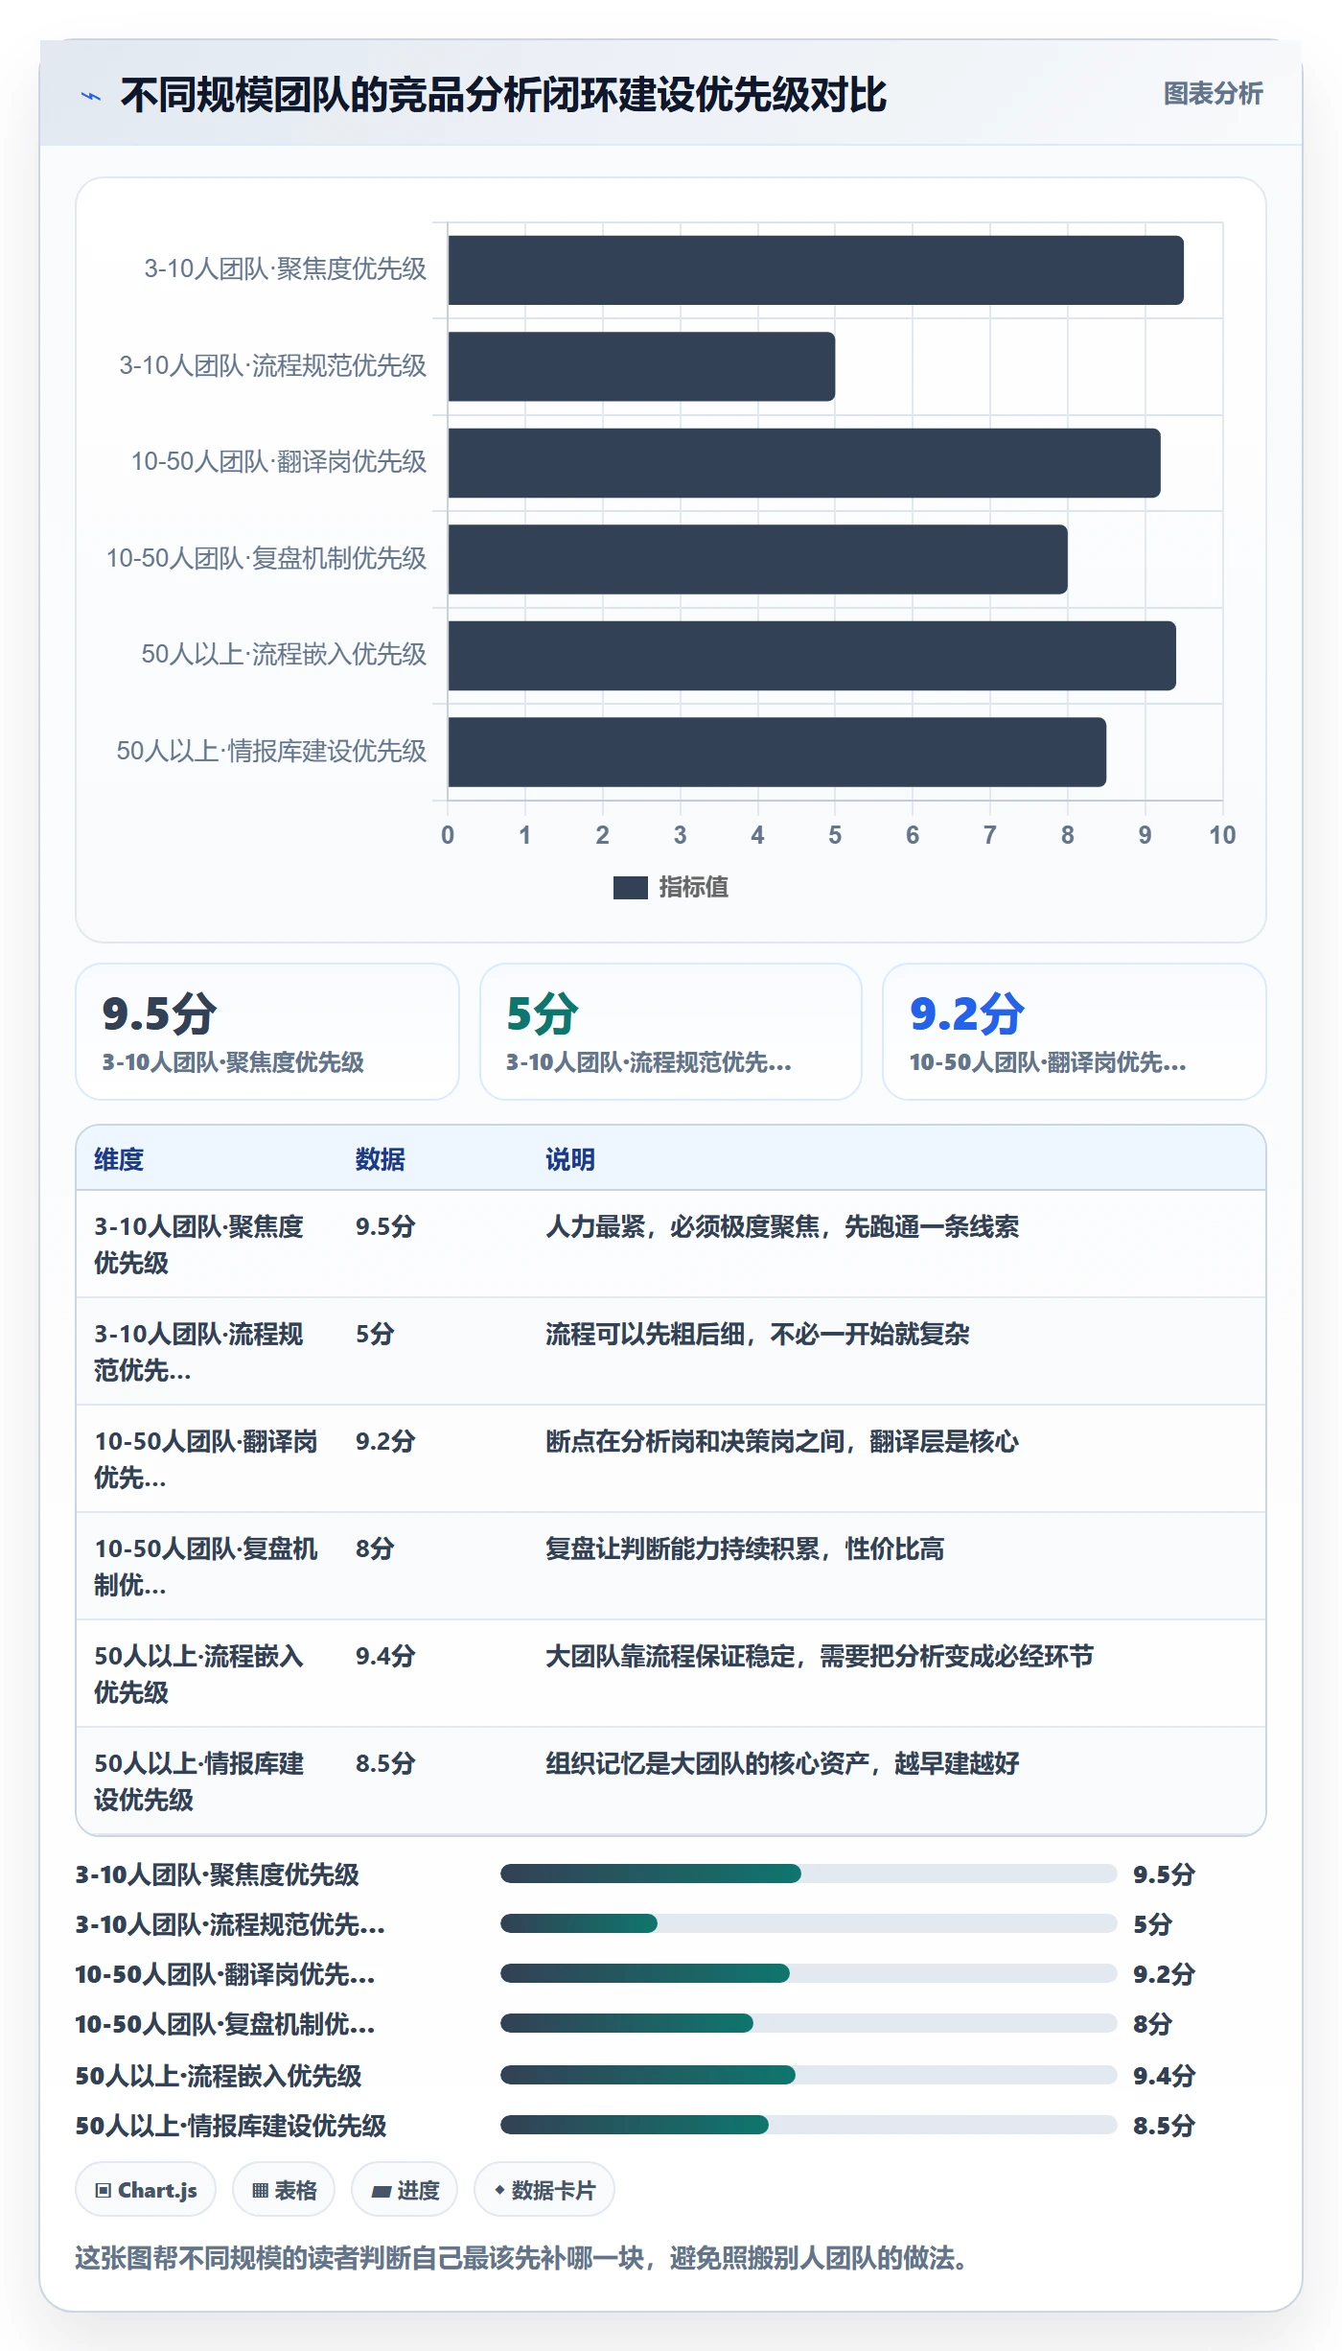Click the 维度 column header
The height and width of the screenshot is (2351, 1342).
click(x=119, y=1159)
